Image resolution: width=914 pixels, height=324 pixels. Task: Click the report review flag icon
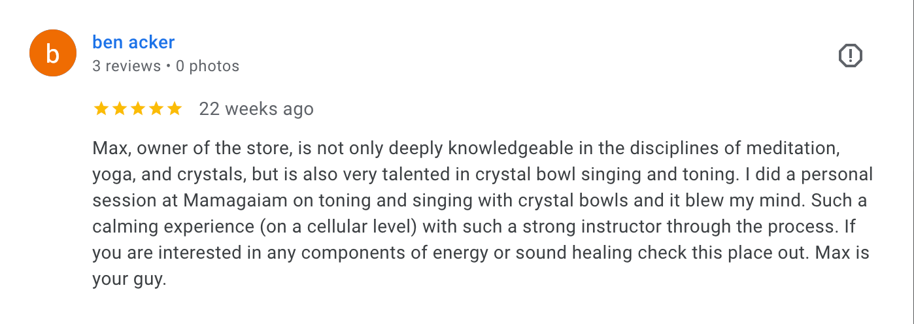click(x=850, y=56)
